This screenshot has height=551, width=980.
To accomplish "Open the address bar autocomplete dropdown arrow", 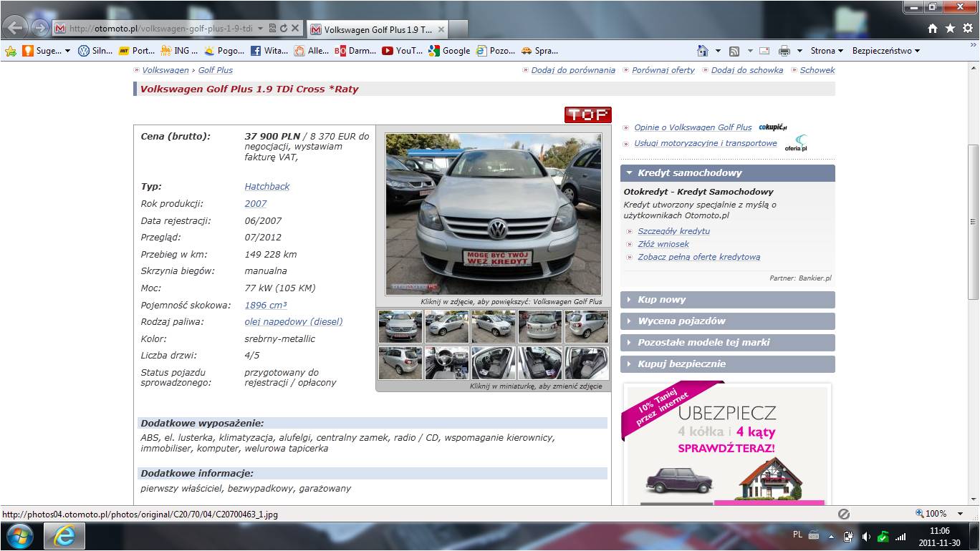I will click(x=260, y=29).
